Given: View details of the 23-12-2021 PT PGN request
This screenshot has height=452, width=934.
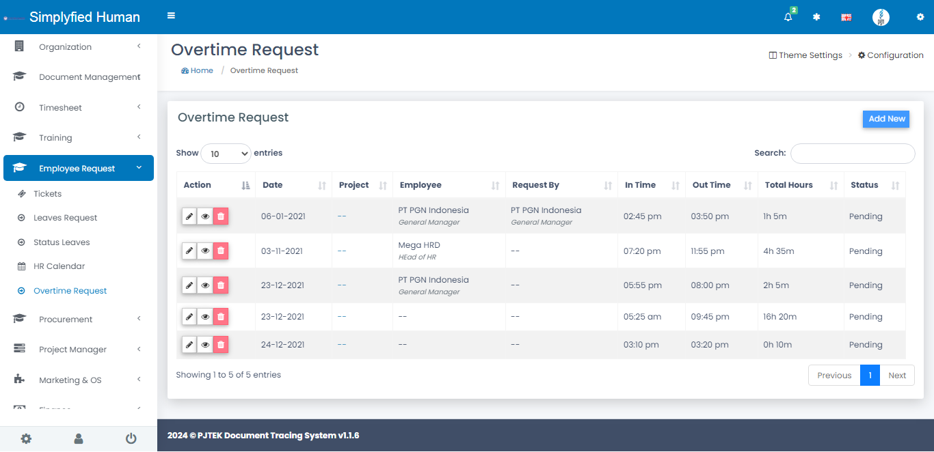Looking at the screenshot, I should (x=205, y=285).
